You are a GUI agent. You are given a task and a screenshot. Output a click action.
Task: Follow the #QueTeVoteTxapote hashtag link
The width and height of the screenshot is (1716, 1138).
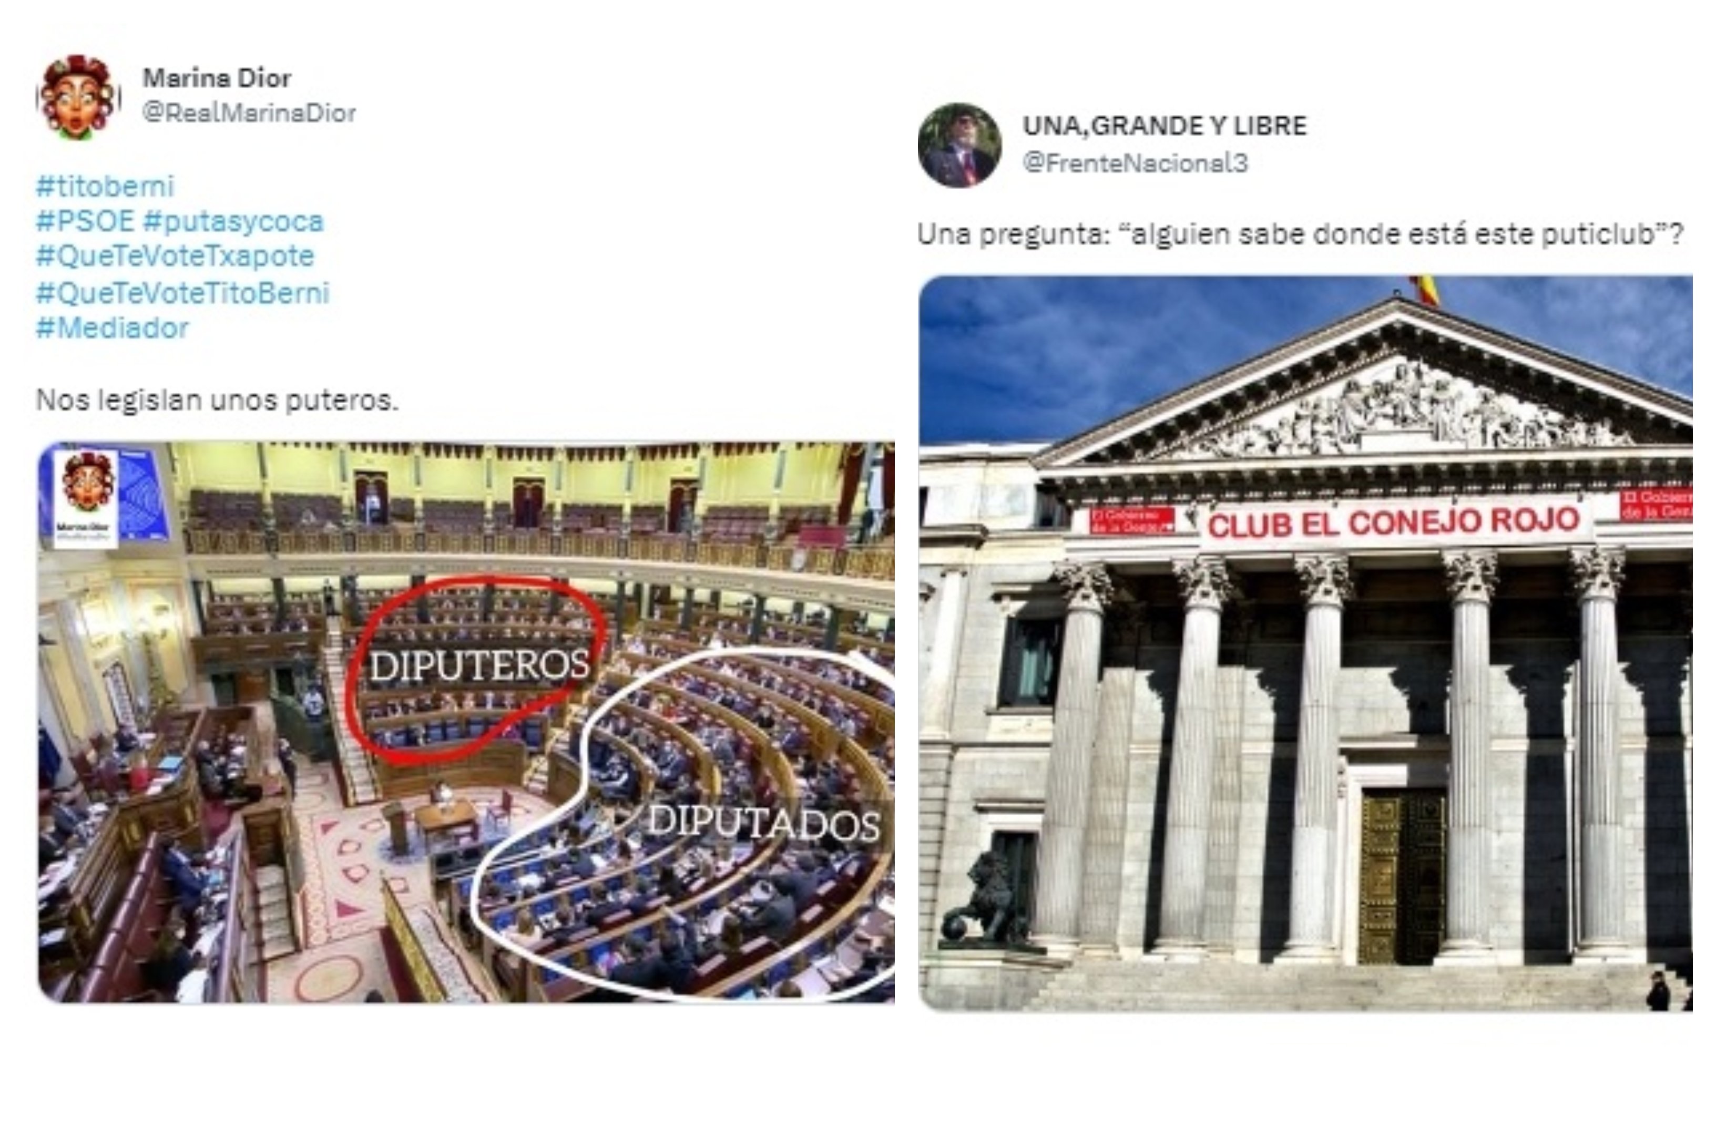tap(175, 256)
